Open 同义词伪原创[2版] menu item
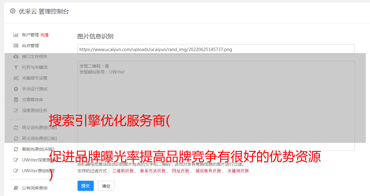The width and height of the screenshot is (370, 196). click(39, 138)
